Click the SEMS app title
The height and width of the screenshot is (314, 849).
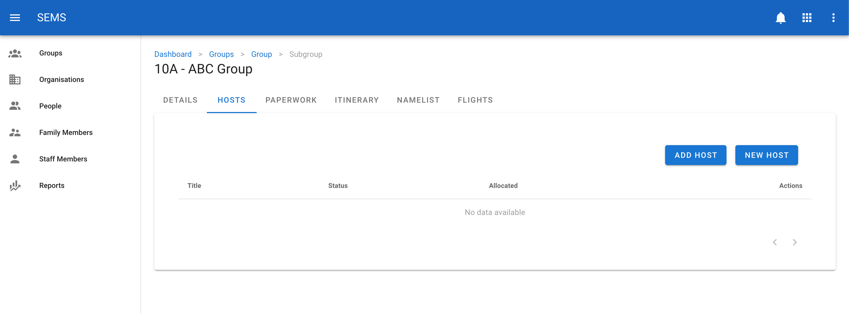[x=51, y=17]
